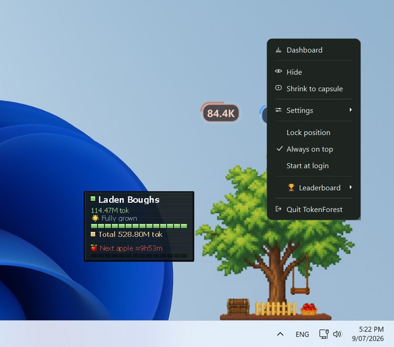Screen dimensions: 394x347
Task: Click the blue capsule partly hidden behind the menu
Action: 264,114
